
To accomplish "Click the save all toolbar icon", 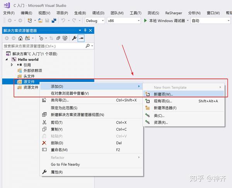I will 54,21.
